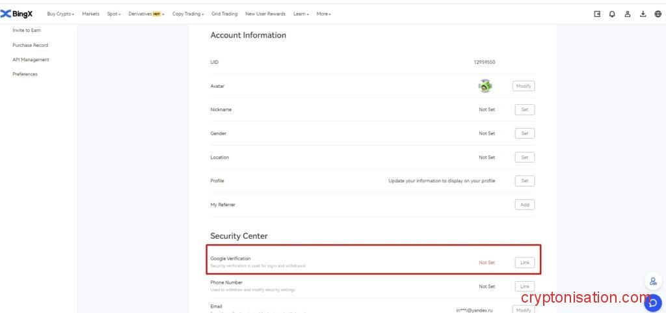
Task: Open the More dropdown menu
Action: click(323, 14)
